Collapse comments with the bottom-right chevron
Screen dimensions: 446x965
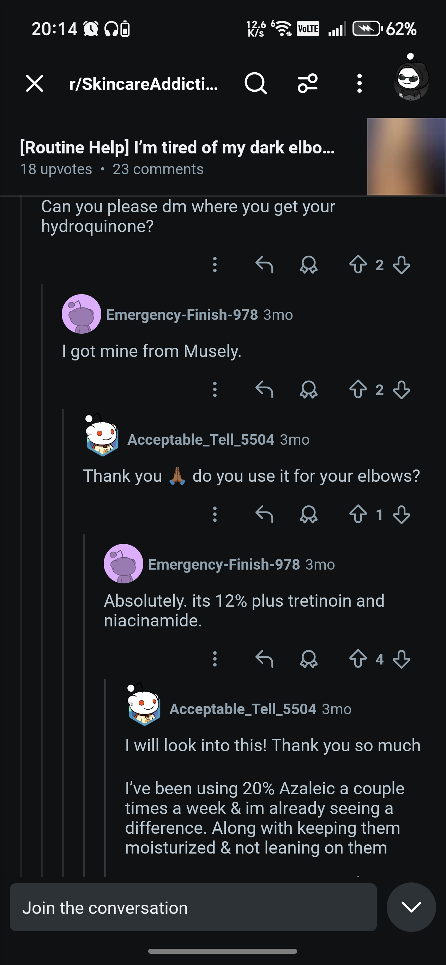click(x=411, y=907)
